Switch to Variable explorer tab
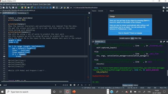Screen dimensions: 168x94 pos(124,38)
